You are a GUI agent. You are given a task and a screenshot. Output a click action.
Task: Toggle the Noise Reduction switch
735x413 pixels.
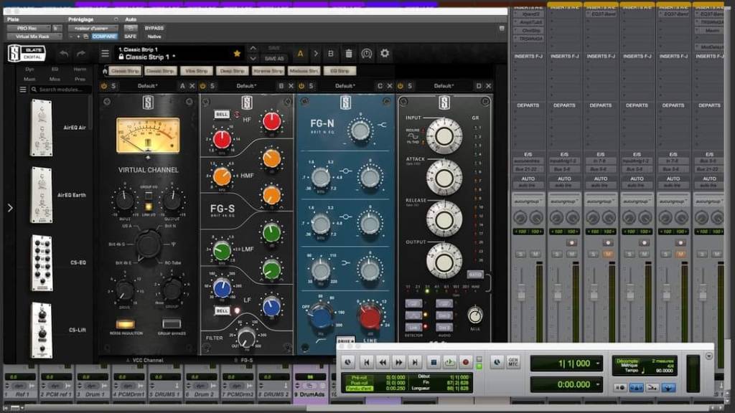126,325
